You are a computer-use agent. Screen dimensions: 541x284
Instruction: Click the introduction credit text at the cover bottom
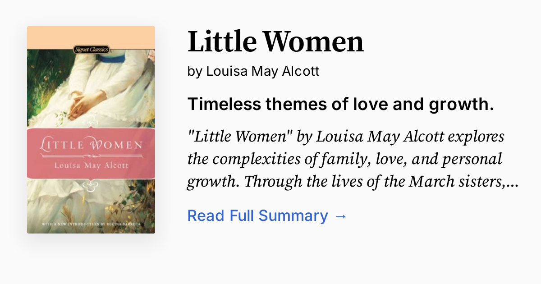(91, 224)
